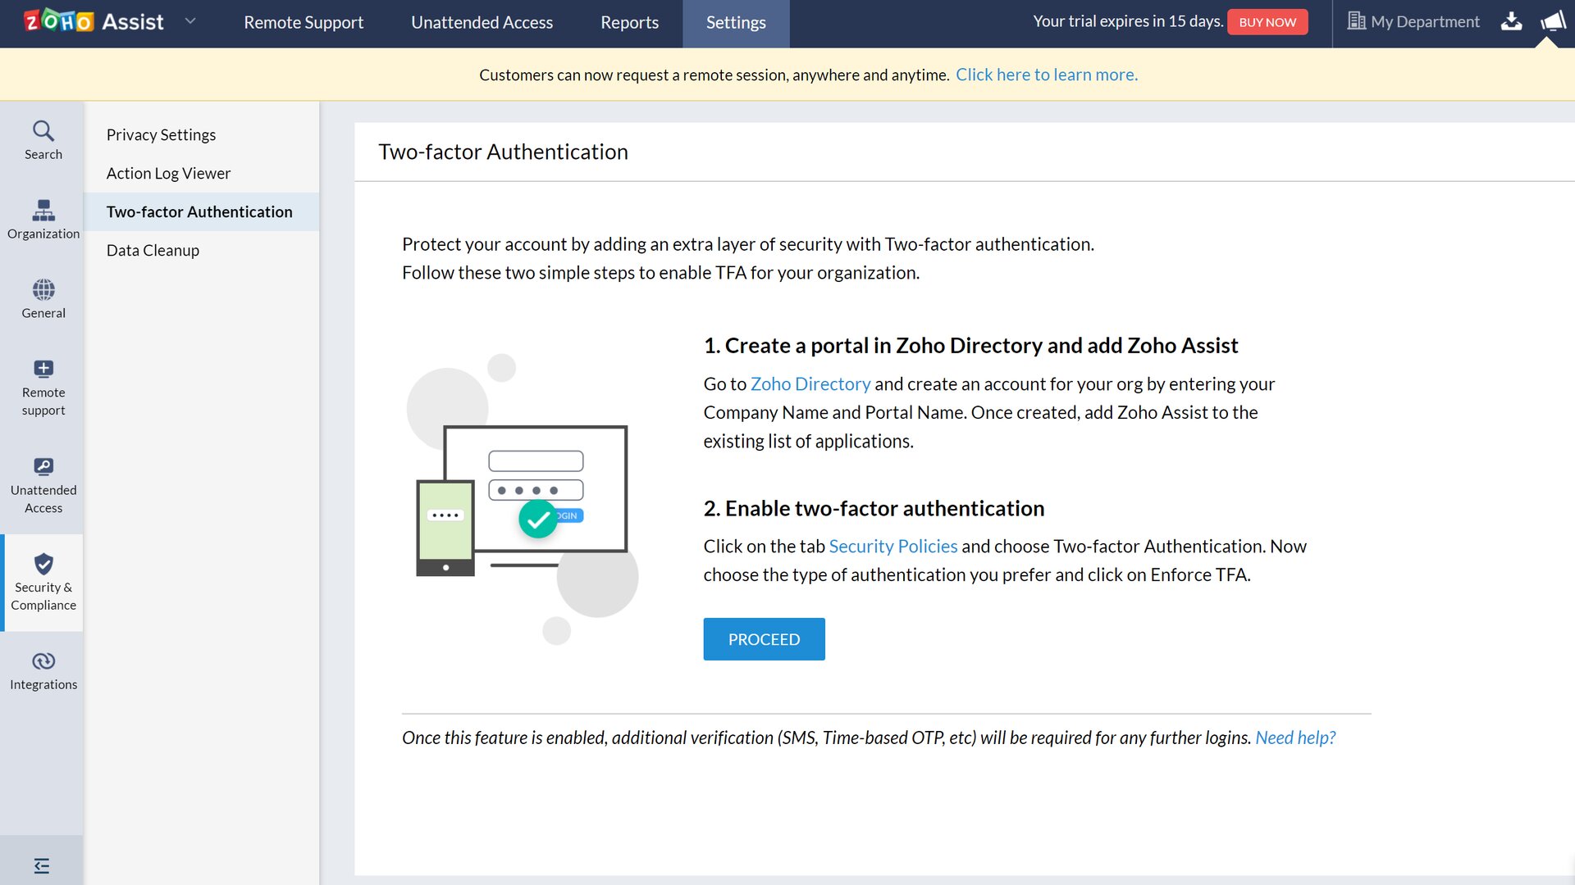Open Unattended Access sidebar section

click(43, 486)
